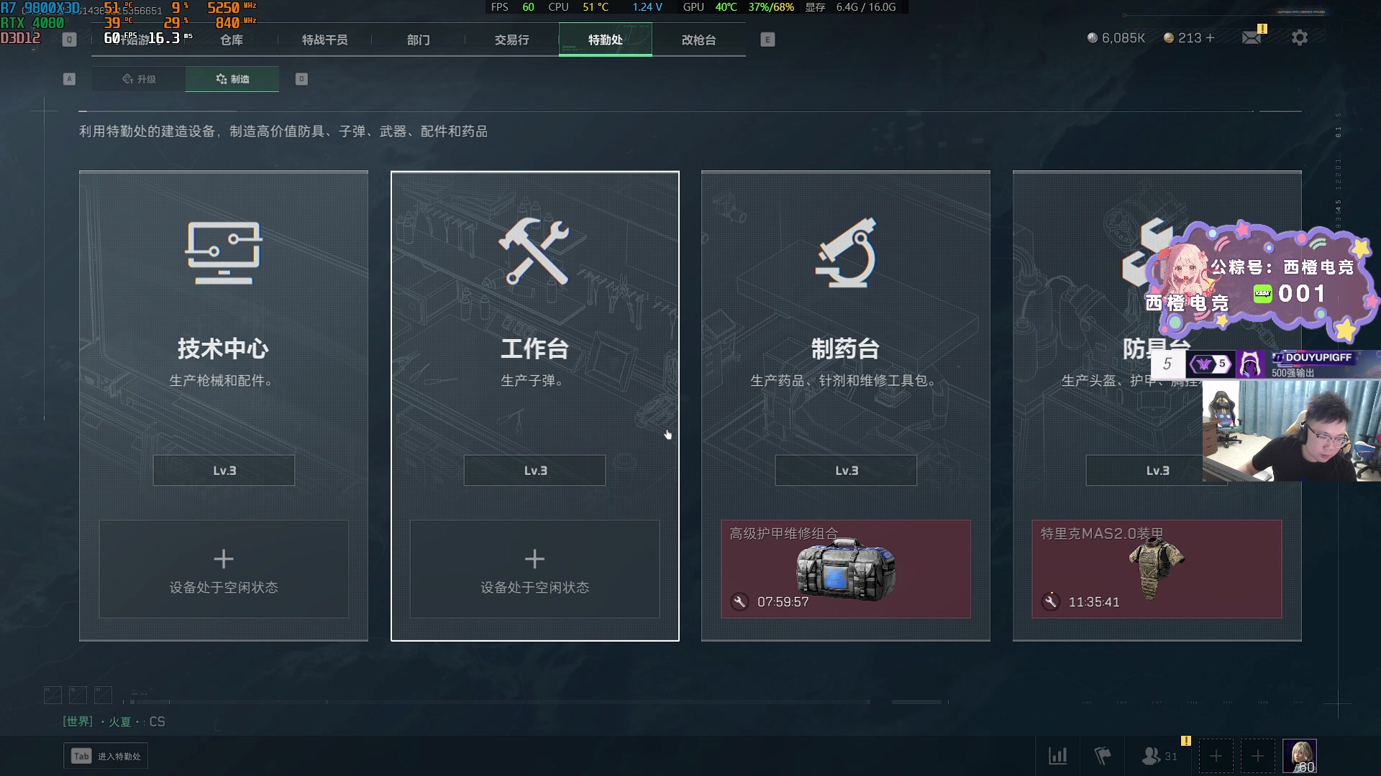Click the 工作台 hammer and wrench icon
This screenshot has height=776, width=1381.
coord(534,251)
